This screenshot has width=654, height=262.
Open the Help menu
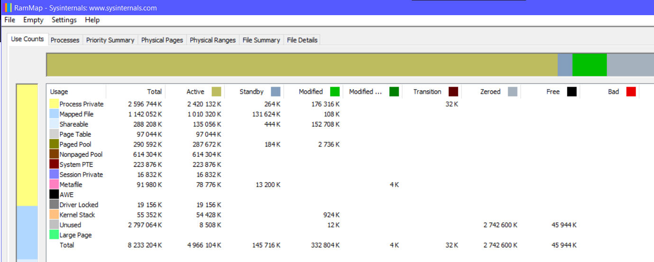click(92, 20)
